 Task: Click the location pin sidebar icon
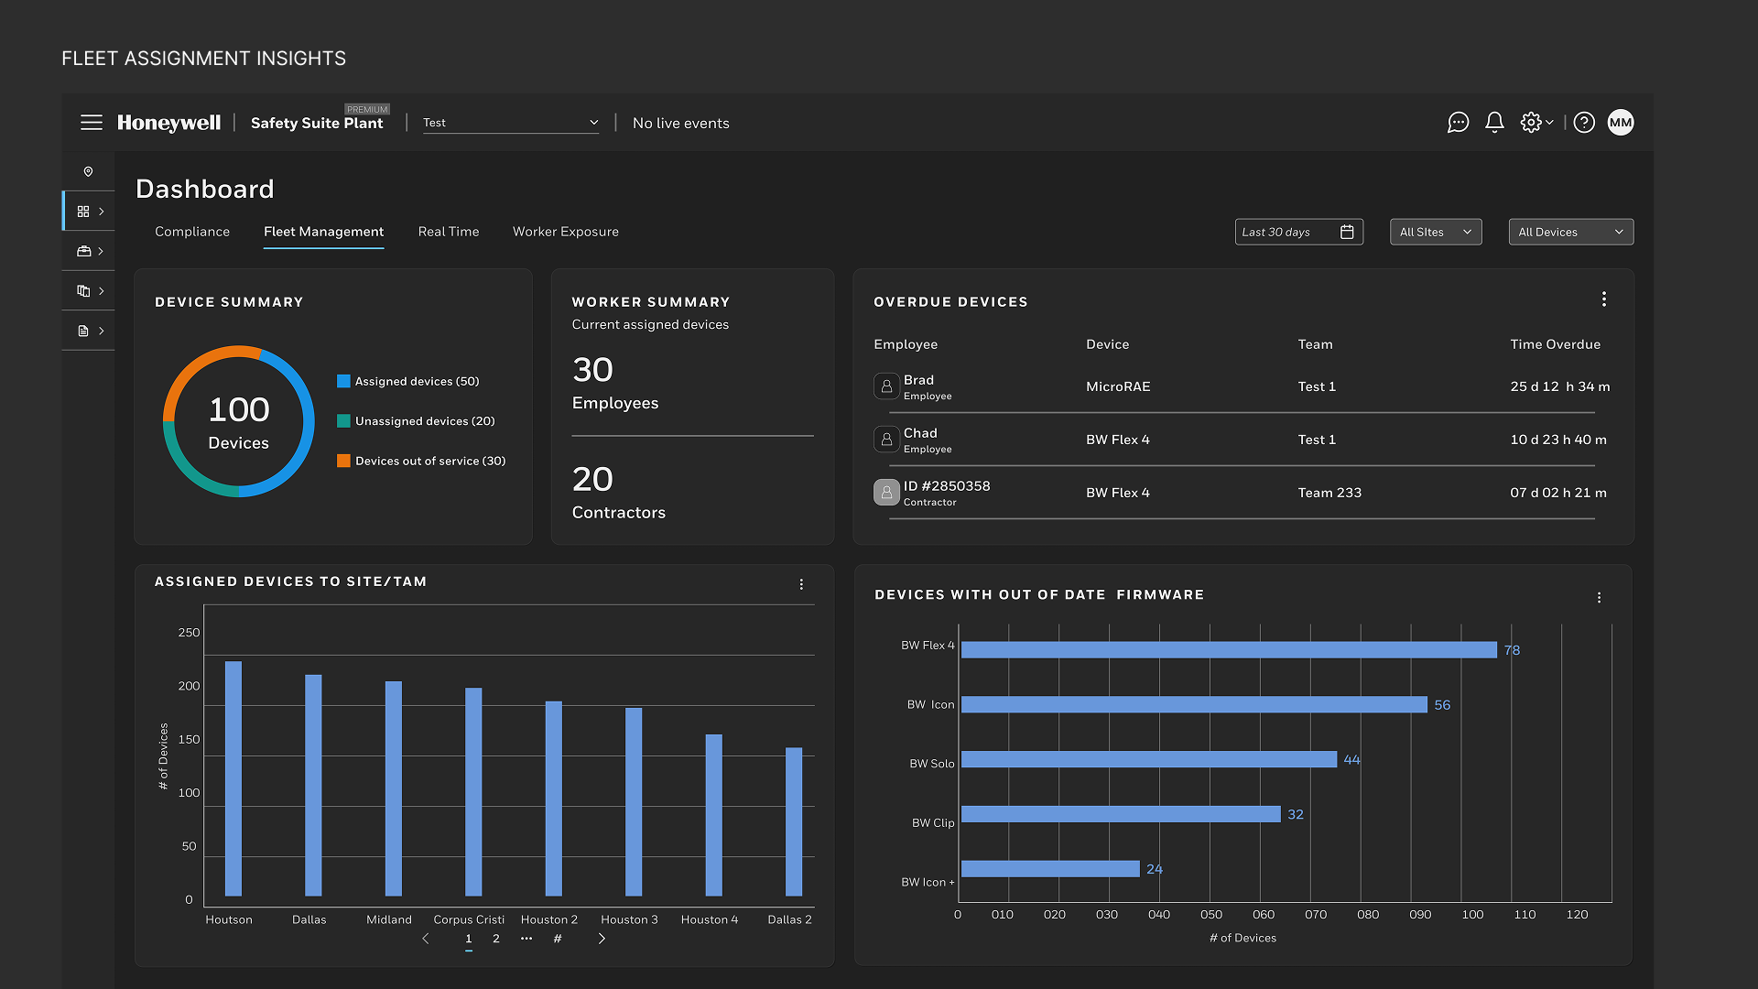point(88,172)
